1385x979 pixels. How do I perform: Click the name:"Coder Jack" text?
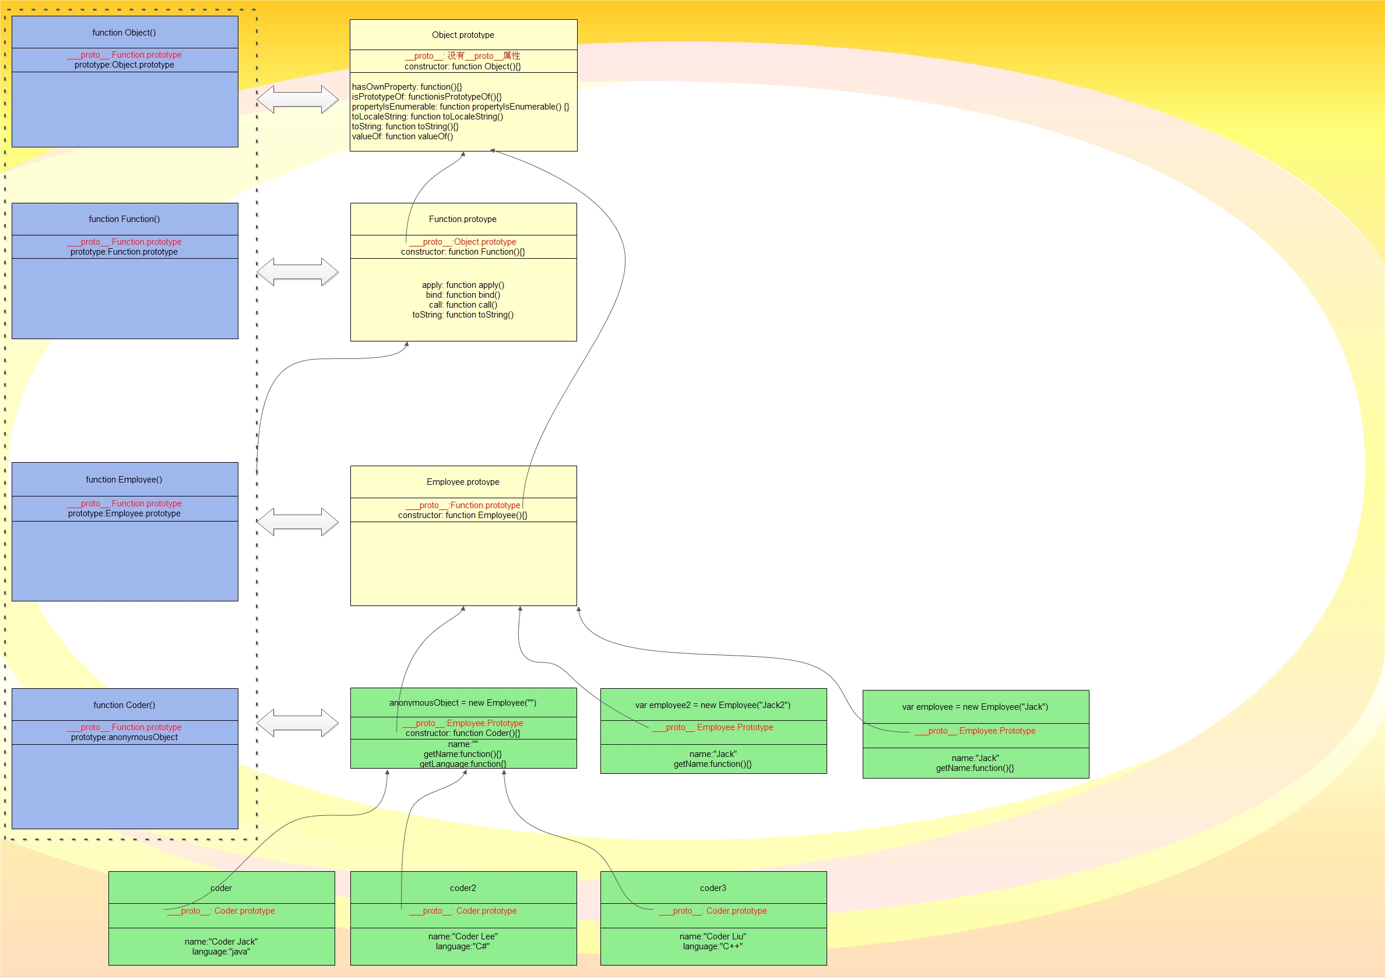pyautogui.click(x=221, y=942)
